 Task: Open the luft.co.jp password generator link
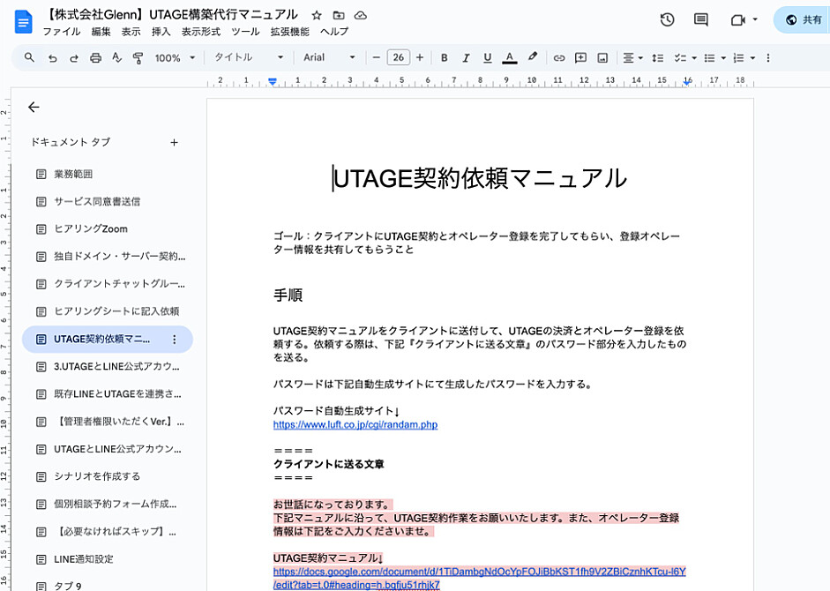pyautogui.click(x=355, y=424)
